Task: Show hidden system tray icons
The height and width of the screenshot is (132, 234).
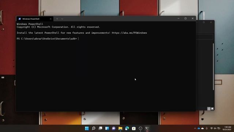Action: point(195,128)
